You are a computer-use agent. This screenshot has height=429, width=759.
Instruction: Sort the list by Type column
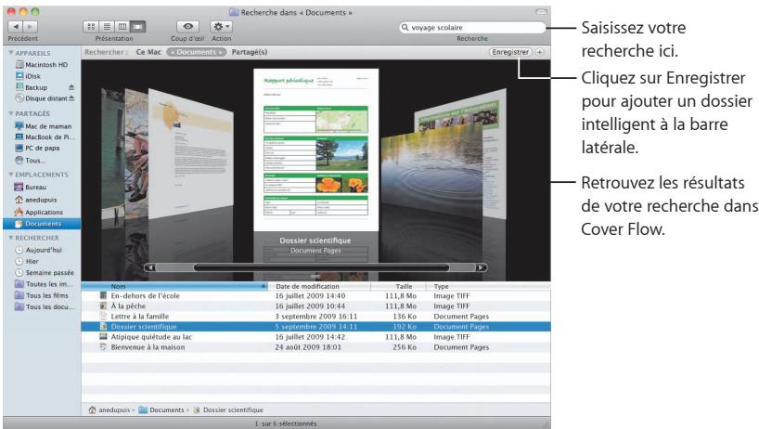tap(488, 286)
